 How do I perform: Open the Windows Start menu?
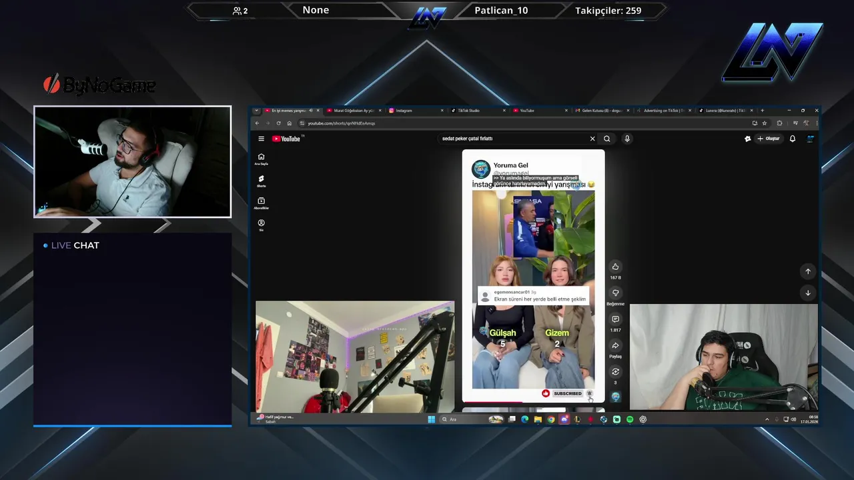click(x=432, y=419)
